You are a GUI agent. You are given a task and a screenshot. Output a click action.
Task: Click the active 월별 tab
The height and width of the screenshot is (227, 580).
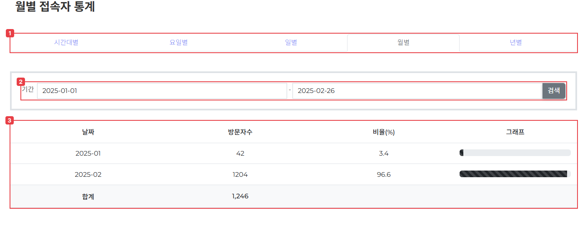403,42
